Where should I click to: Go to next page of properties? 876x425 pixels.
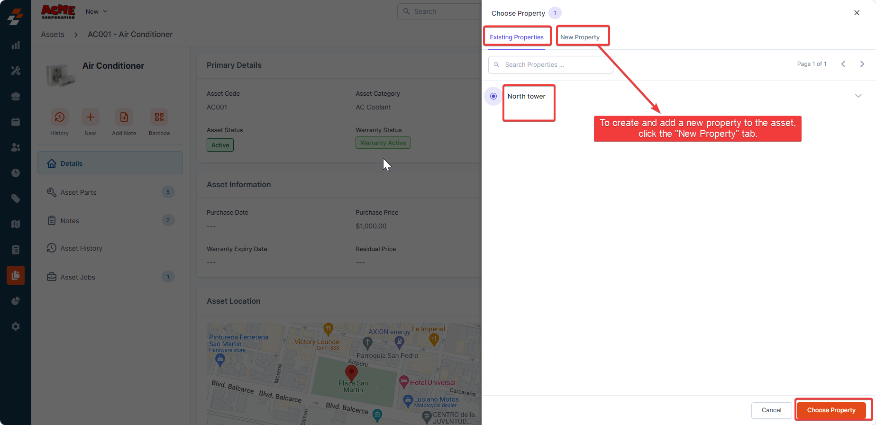862,64
